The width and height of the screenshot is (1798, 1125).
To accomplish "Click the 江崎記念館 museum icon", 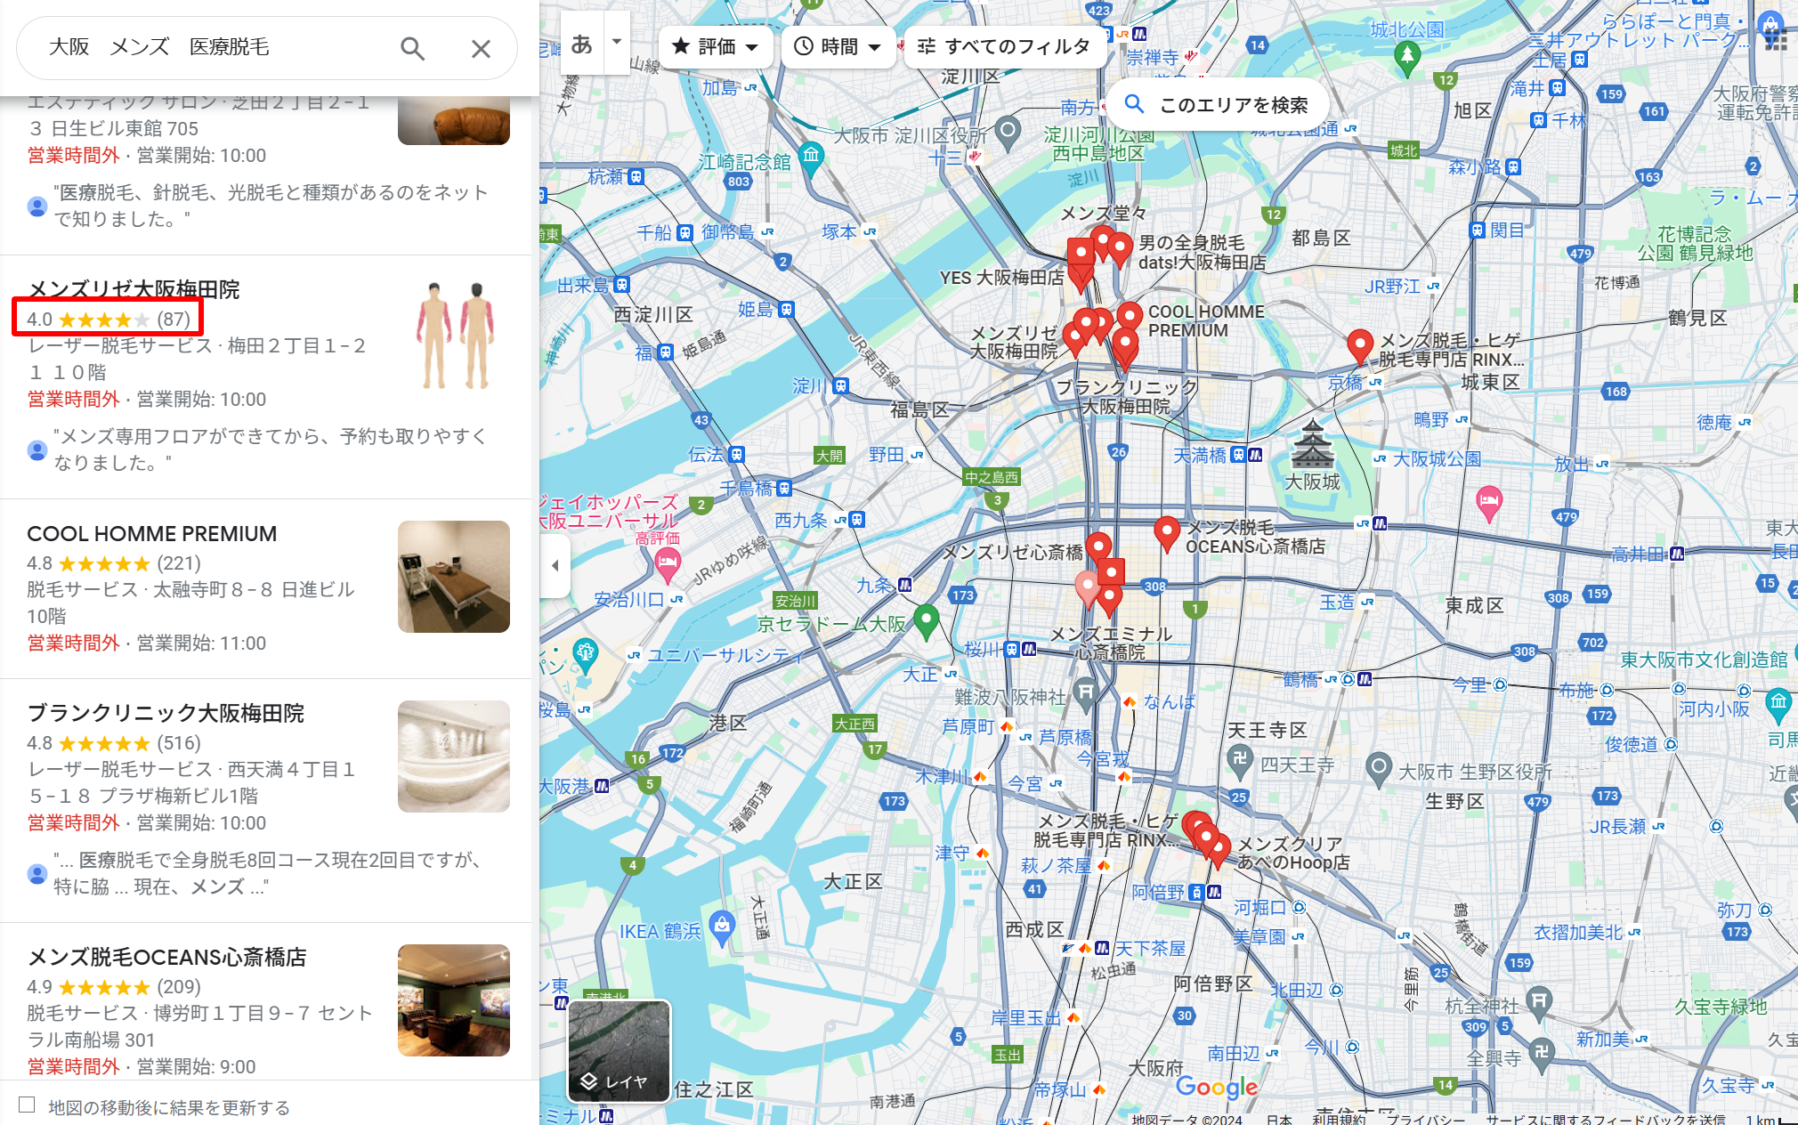I will pos(811,157).
